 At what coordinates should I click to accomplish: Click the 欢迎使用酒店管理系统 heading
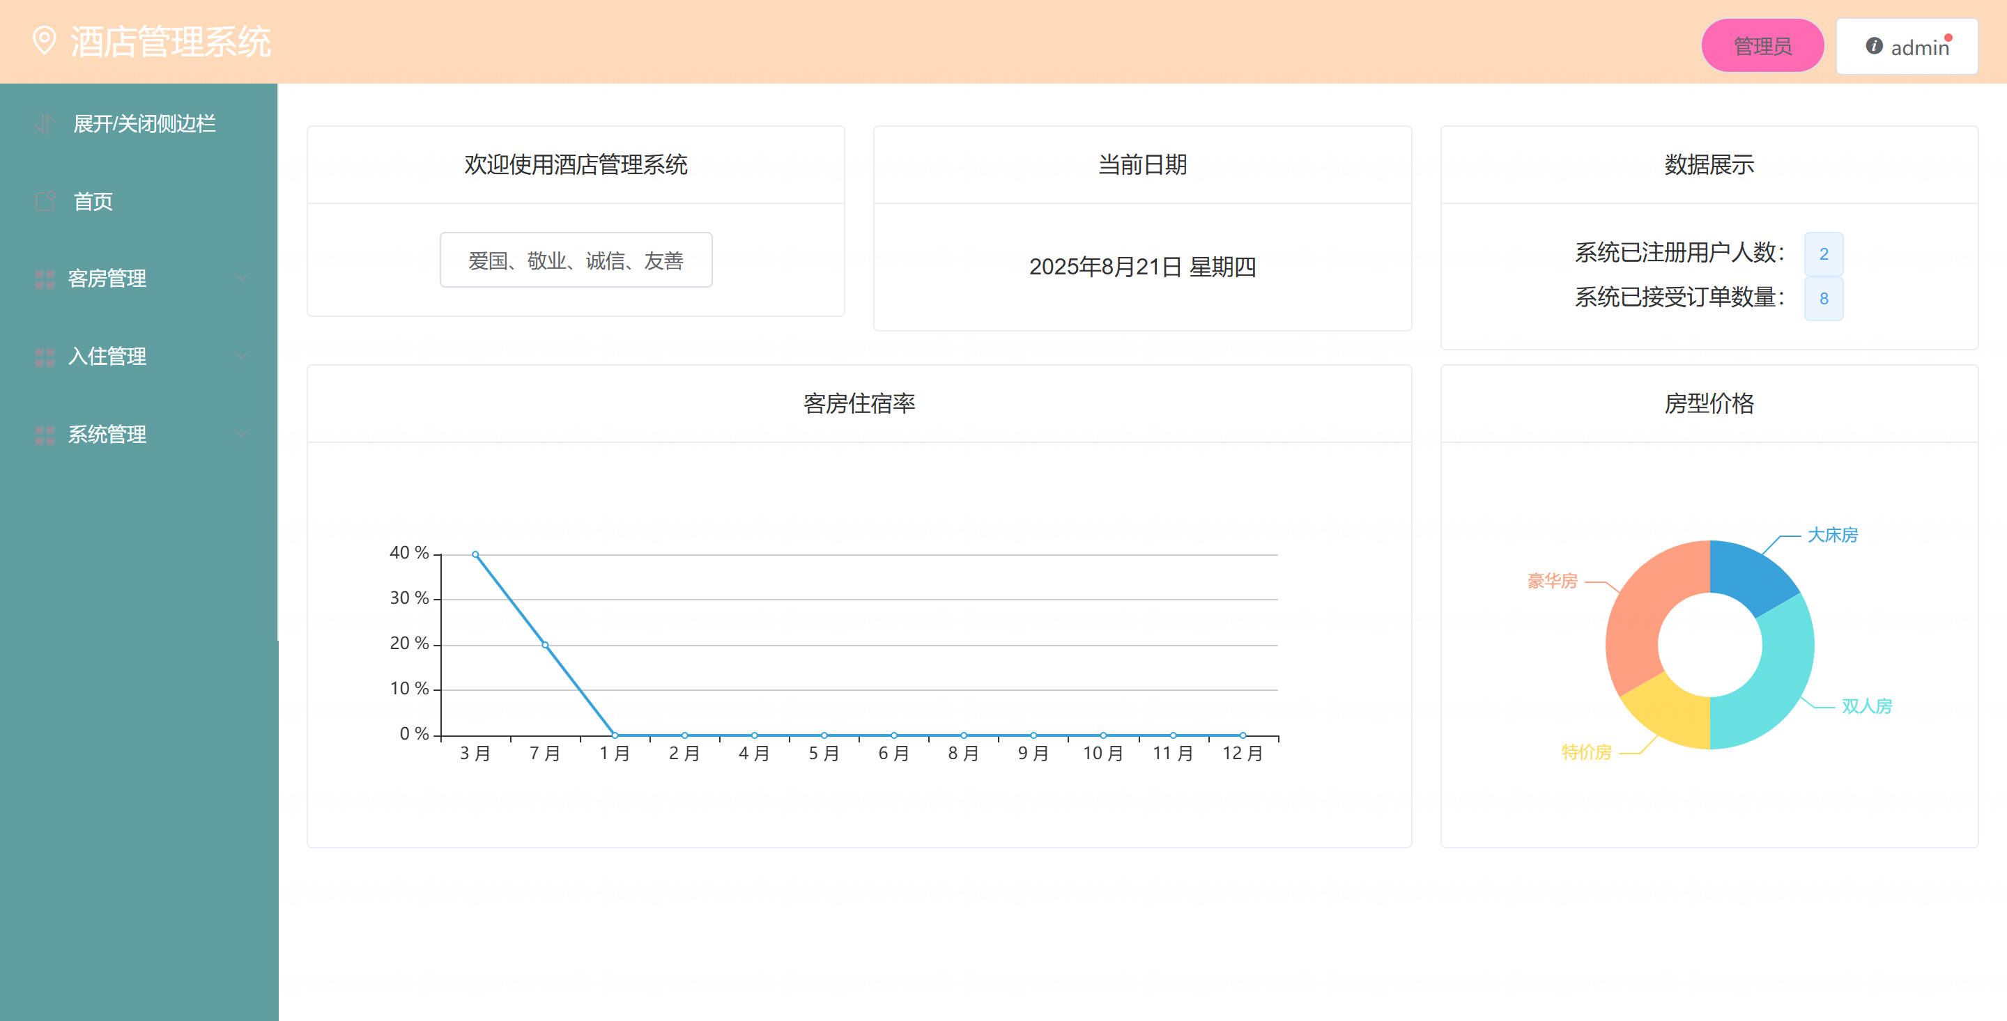coord(576,164)
